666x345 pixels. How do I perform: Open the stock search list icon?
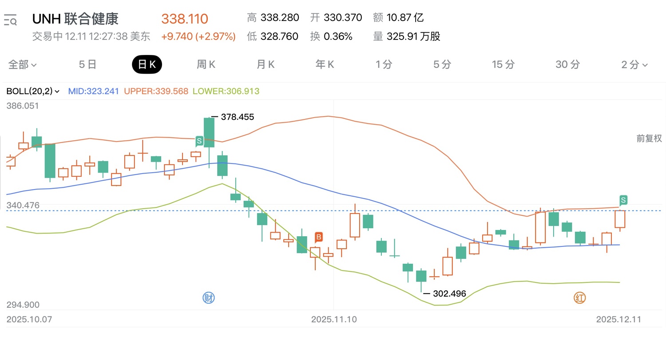point(10,20)
